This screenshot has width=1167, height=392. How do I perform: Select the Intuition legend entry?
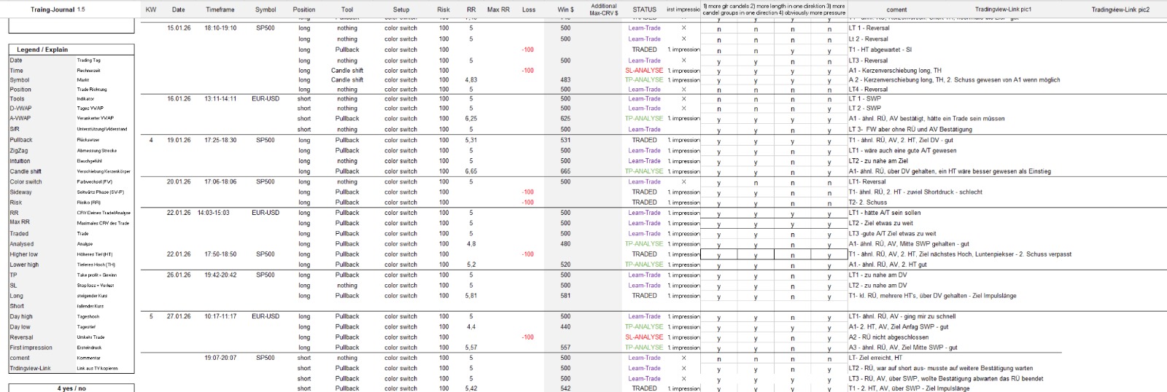coord(20,161)
